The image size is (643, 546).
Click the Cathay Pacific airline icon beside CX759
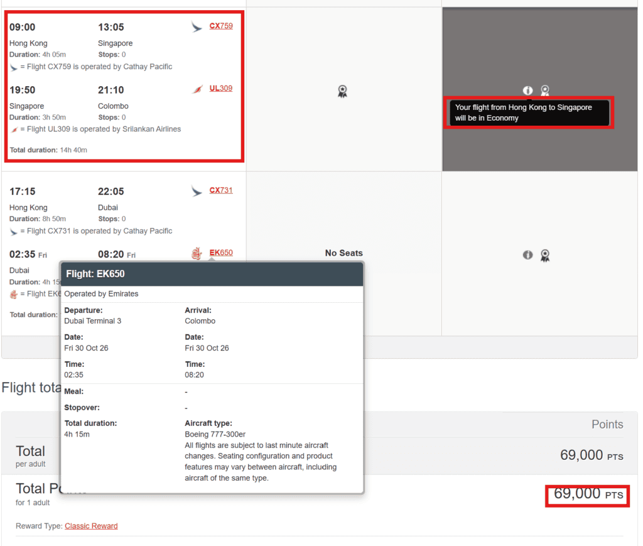(196, 26)
